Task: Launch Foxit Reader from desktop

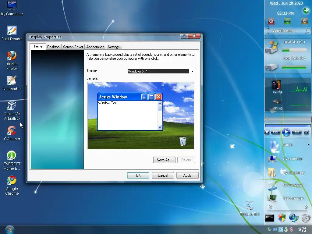Action: point(12,33)
